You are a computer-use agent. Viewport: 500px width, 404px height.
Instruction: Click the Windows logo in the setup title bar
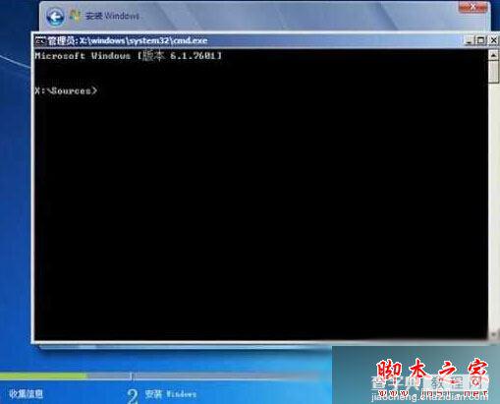coord(75,16)
